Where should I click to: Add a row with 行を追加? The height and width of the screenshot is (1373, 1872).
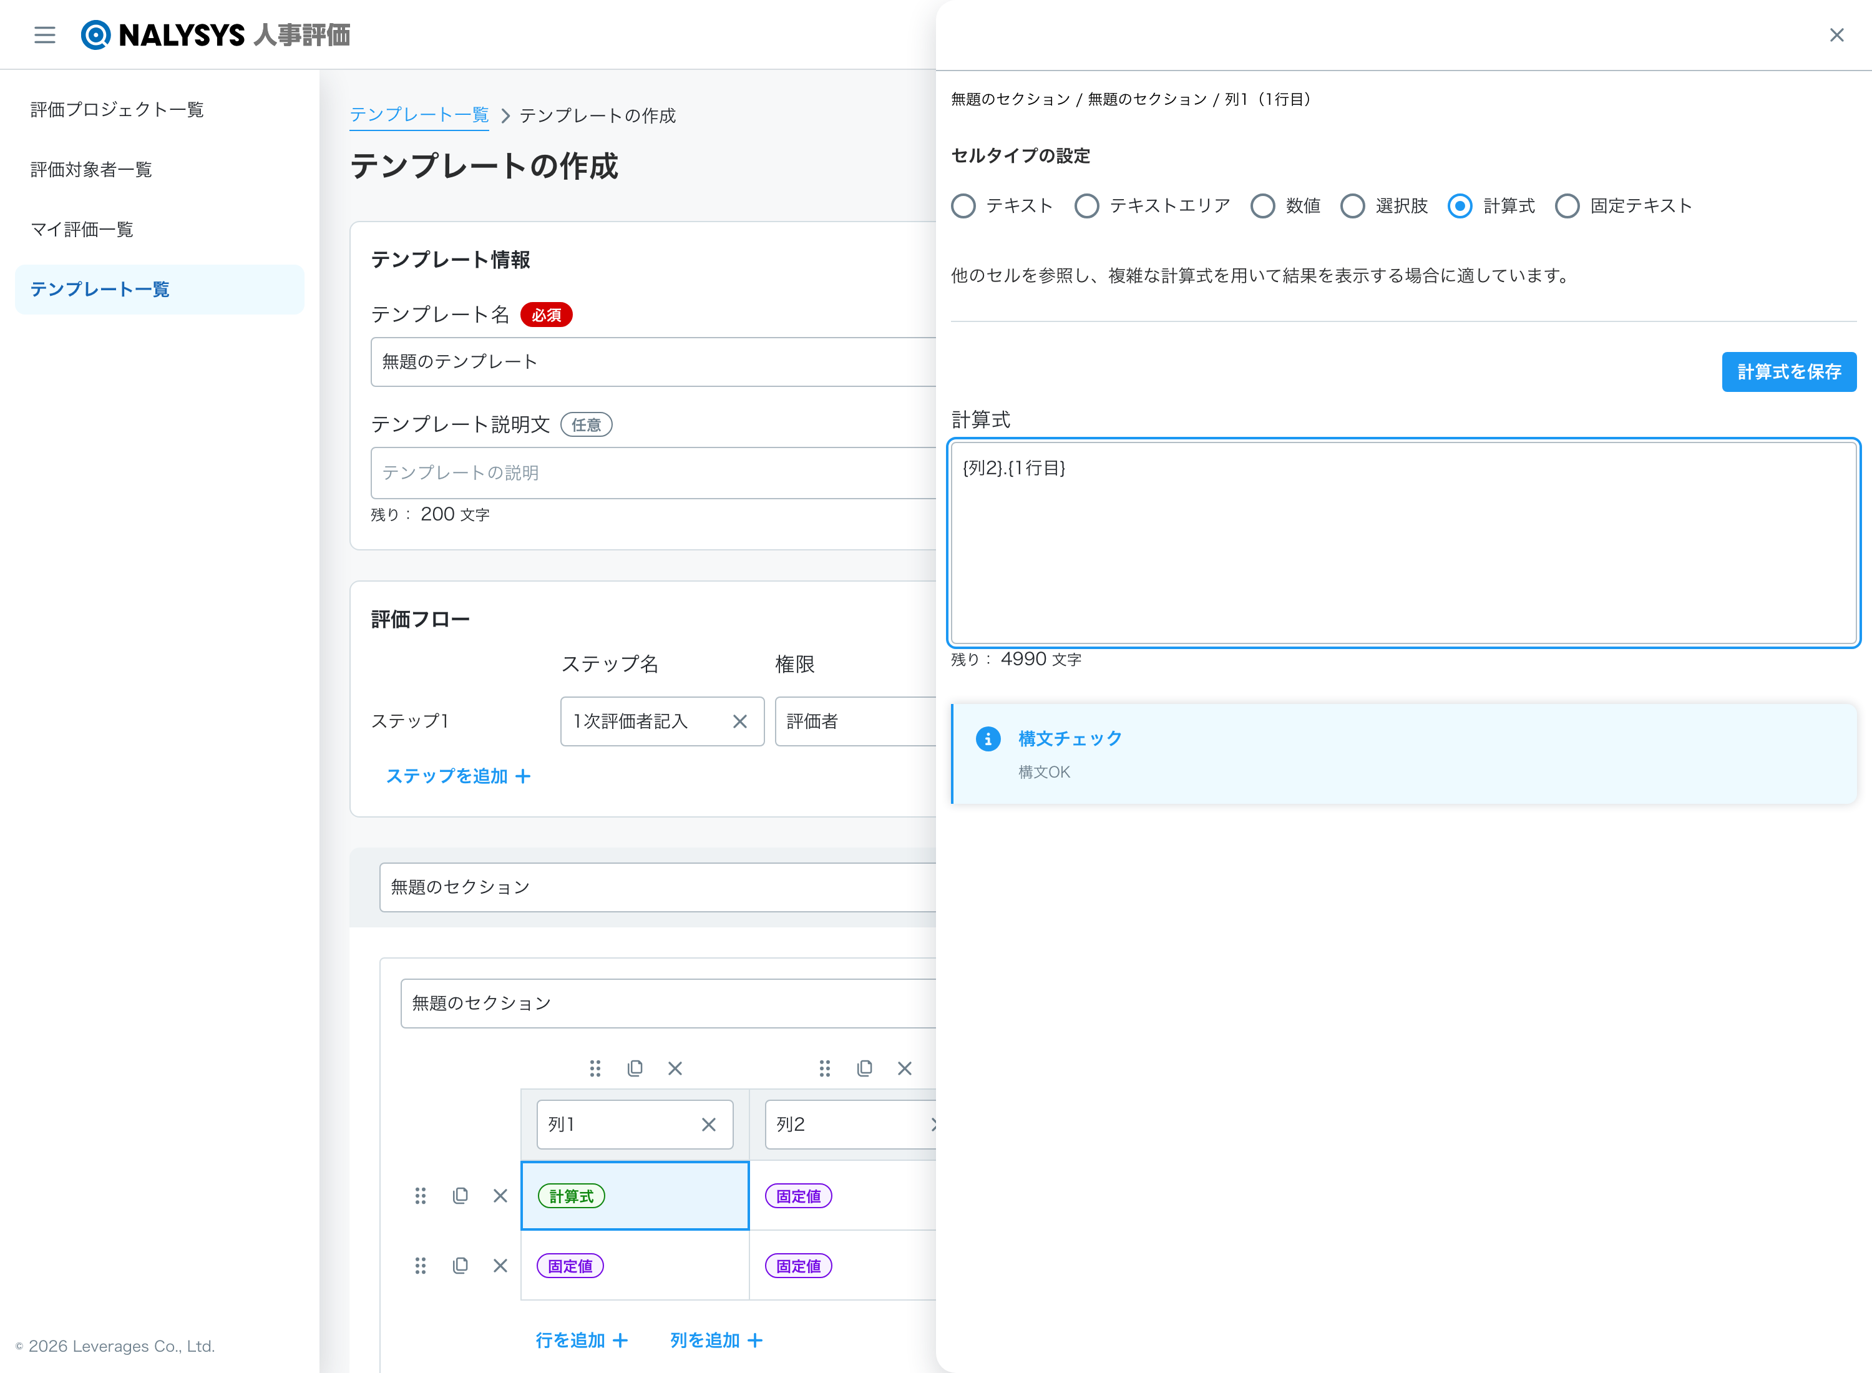coord(582,1341)
